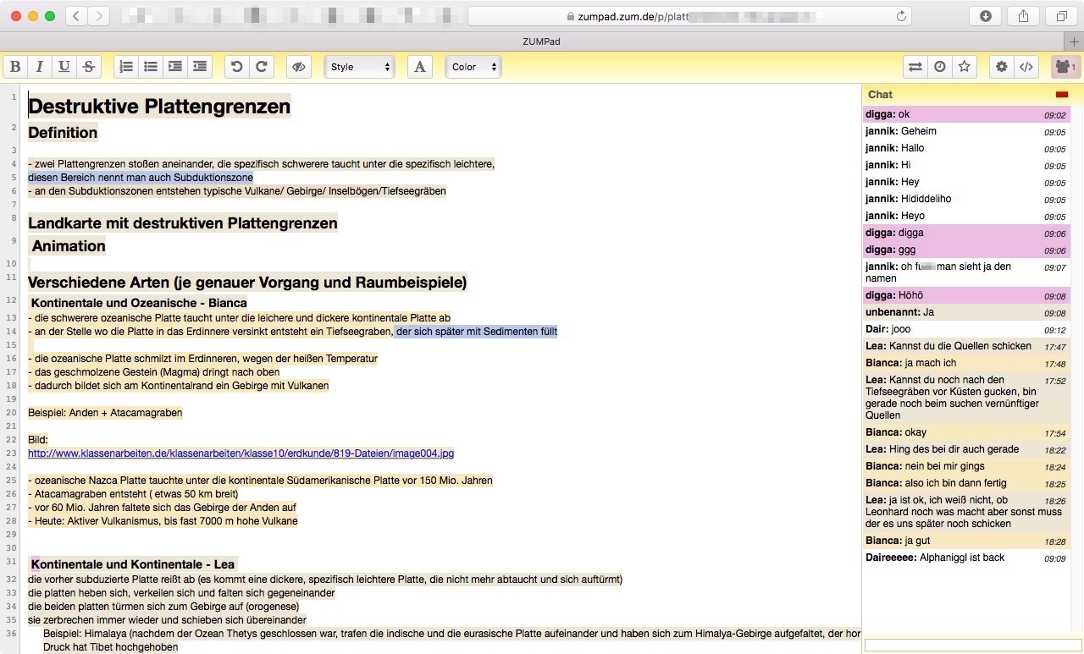Open the klassenarbeiten.de image link
This screenshot has width=1084, height=654.
[241, 453]
